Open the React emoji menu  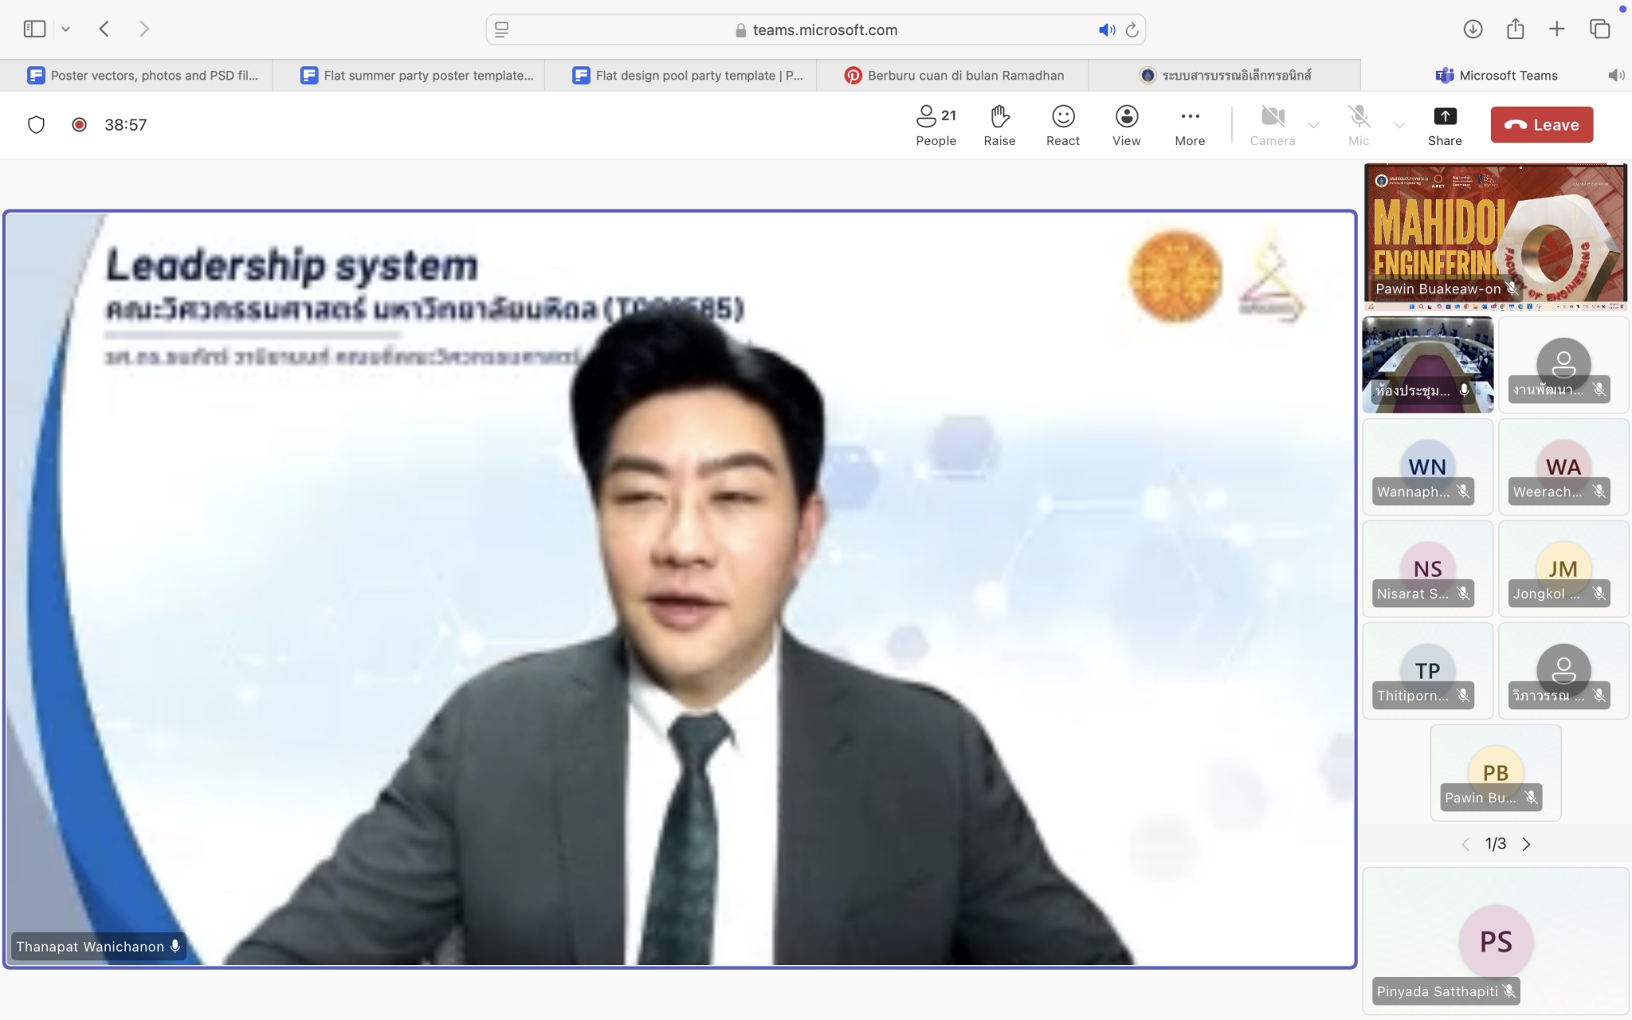pos(1063,125)
